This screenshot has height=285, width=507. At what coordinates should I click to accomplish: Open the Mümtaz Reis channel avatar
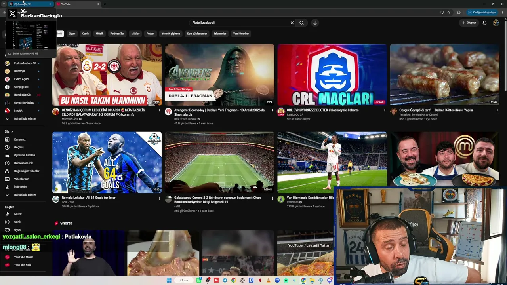[56, 112]
